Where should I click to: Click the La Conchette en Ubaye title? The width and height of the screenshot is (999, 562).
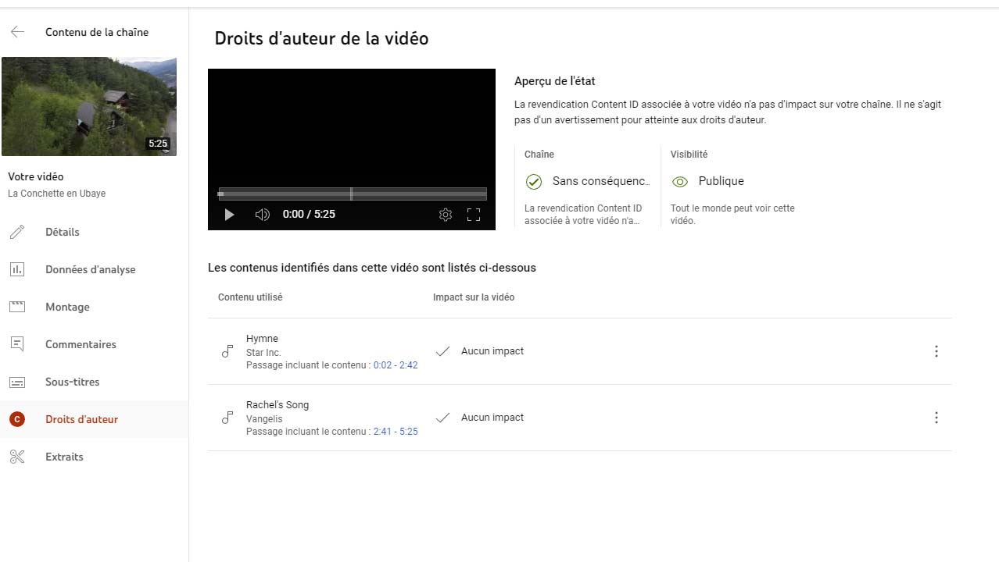(x=56, y=194)
